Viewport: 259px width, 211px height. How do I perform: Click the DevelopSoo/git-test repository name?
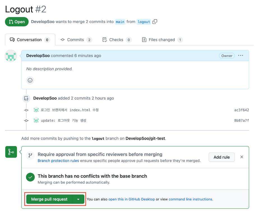[145, 139]
